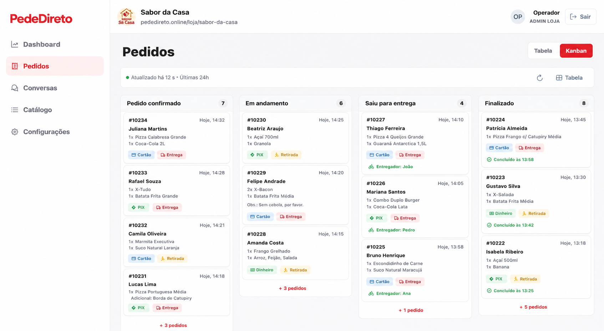This screenshot has width=604, height=331.
Task: Open order #10231 Lucas Lima card
Action: coord(177,293)
